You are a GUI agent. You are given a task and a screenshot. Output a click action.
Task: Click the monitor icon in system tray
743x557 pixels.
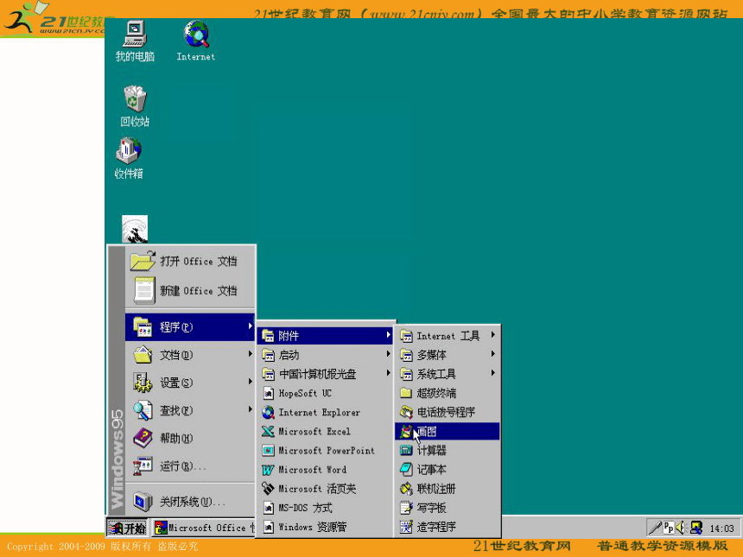click(696, 528)
